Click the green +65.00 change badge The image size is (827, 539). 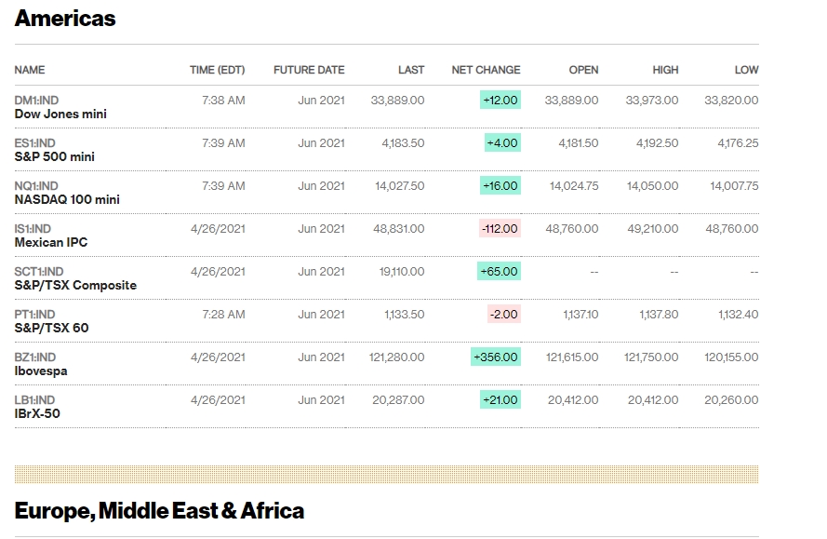499,271
